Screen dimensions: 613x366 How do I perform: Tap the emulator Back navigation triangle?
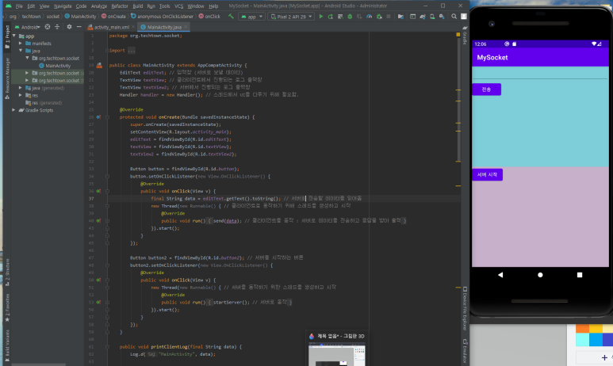click(500, 275)
